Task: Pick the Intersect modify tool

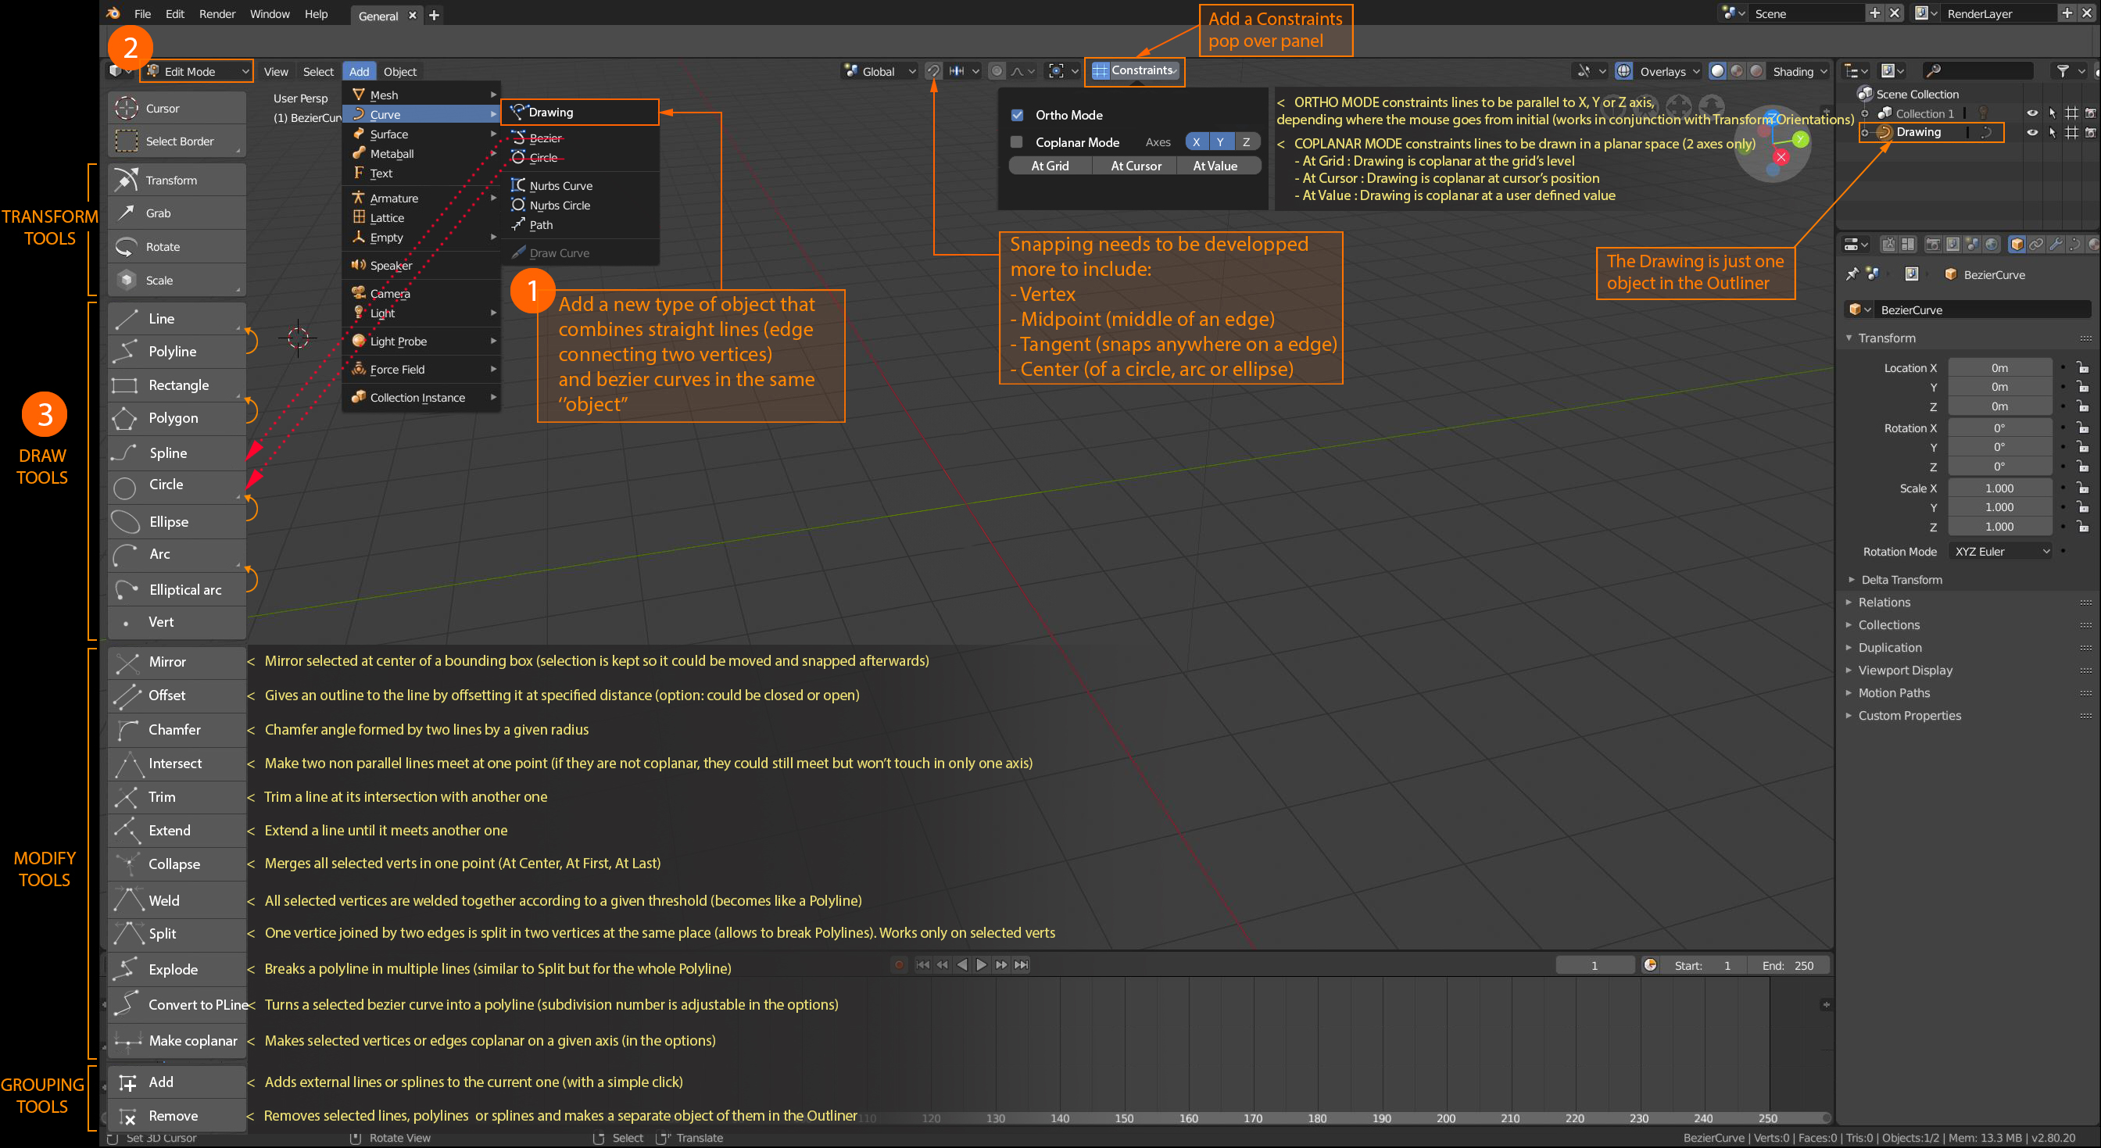Action: tap(176, 764)
